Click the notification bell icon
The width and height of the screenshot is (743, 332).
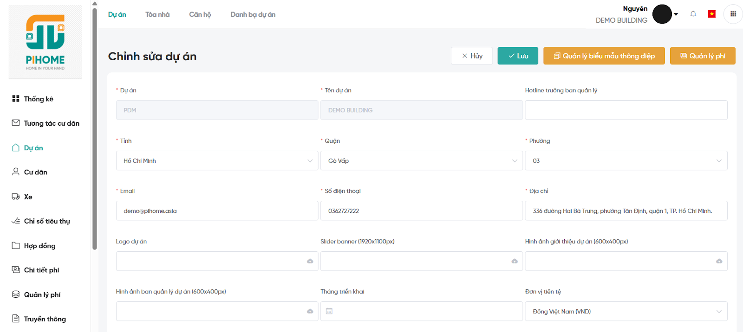pyautogui.click(x=693, y=14)
